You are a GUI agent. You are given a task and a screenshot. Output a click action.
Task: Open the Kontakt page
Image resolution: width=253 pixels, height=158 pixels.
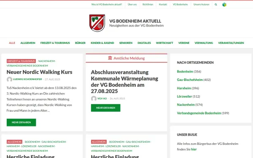click(163, 5)
